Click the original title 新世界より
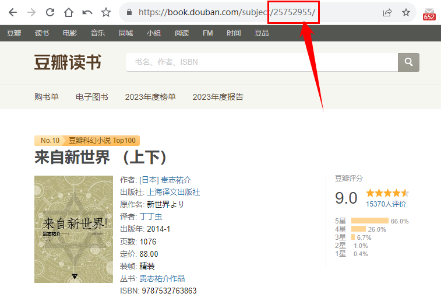This screenshot has width=441, height=304. click(165, 204)
